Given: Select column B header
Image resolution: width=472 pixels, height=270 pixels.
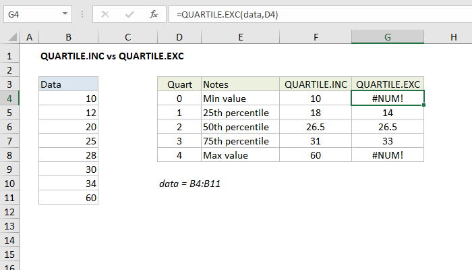Looking at the screenshot, I should click(x=69, y=40).
